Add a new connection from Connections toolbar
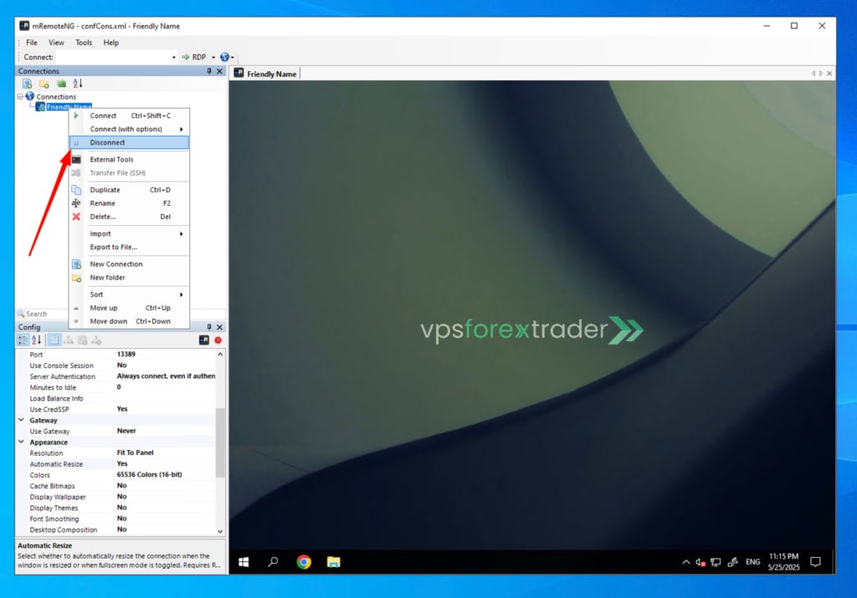This screenshot has height=598, width=857. [27, 84]
